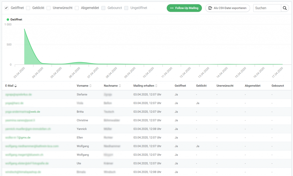The height and width of the screenshot is (176, 293).
Task: Click Geöffnet 'Ja' in Stefanie's row
Action: pos(176,95)
